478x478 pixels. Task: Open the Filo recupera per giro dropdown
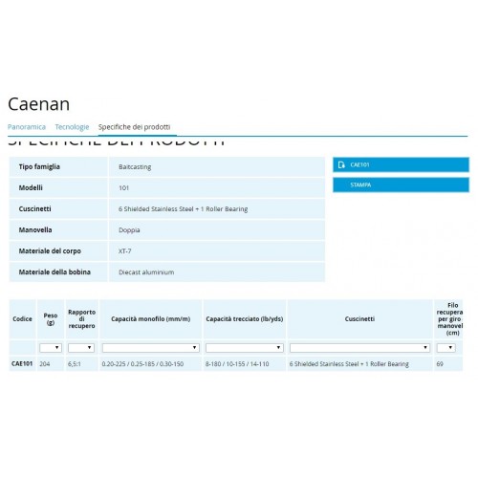point(445,348)
